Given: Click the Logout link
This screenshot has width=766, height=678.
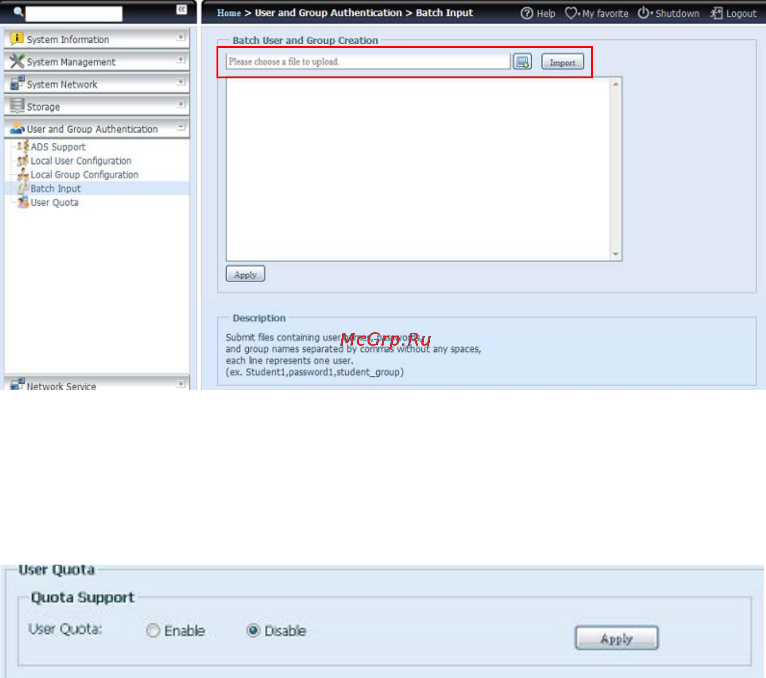Looking at the screenshot, I should [741, 14].
